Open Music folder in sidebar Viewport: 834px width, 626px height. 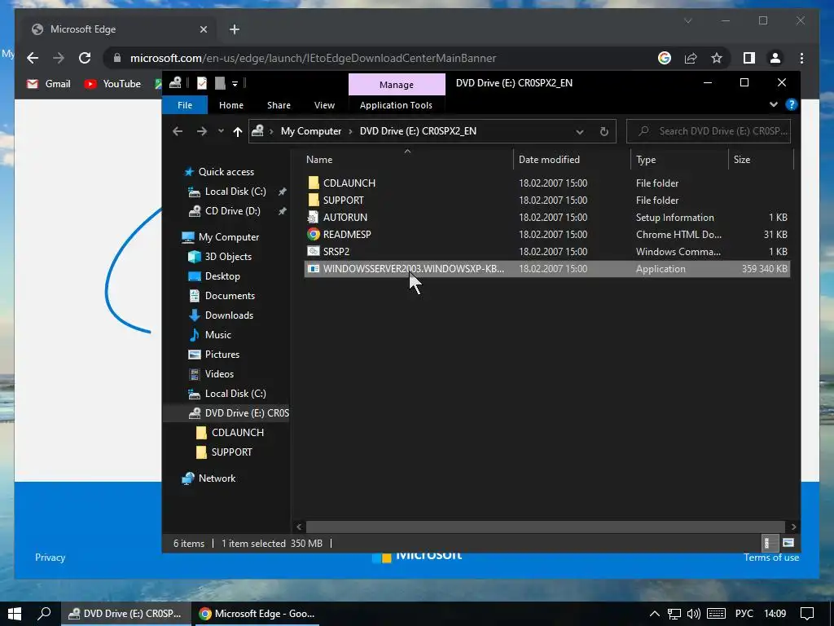[218, 335]
